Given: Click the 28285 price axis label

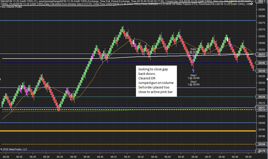Looking at the screenshot, I should point(261,10).
